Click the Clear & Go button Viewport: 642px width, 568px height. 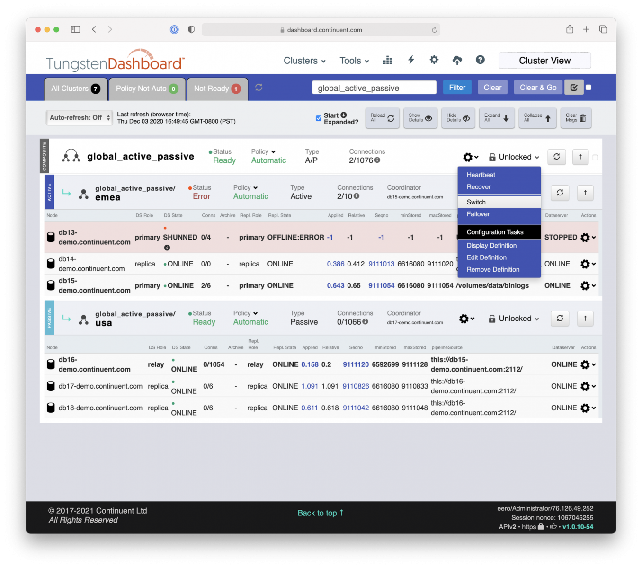tap(538, 88)
